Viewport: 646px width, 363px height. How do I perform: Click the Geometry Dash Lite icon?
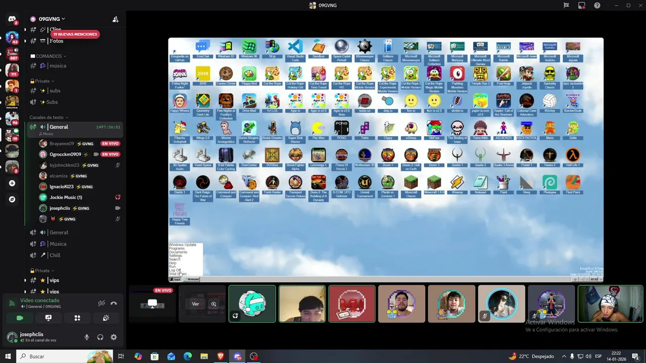202,104
